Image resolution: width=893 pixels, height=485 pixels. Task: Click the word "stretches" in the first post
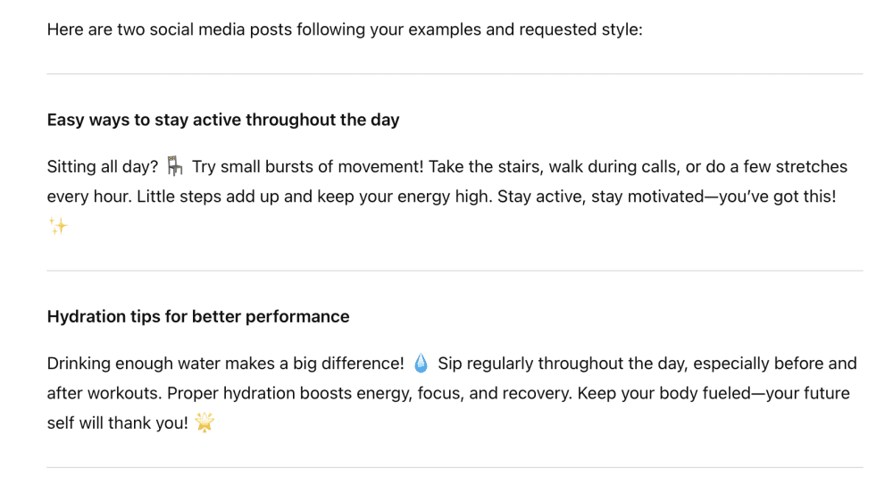coord(808,167)
